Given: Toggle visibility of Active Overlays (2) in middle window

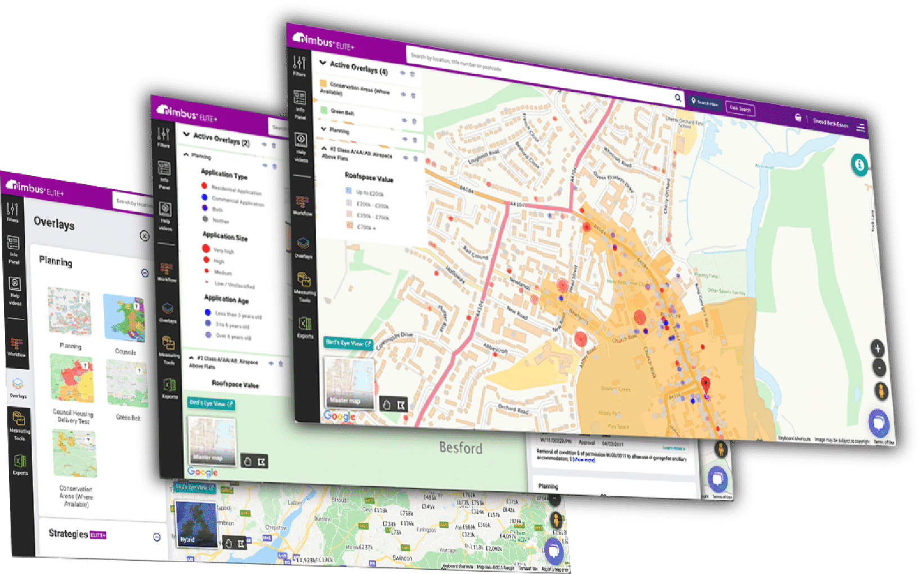Looking at the screenshot, I should tap(264, 145).
